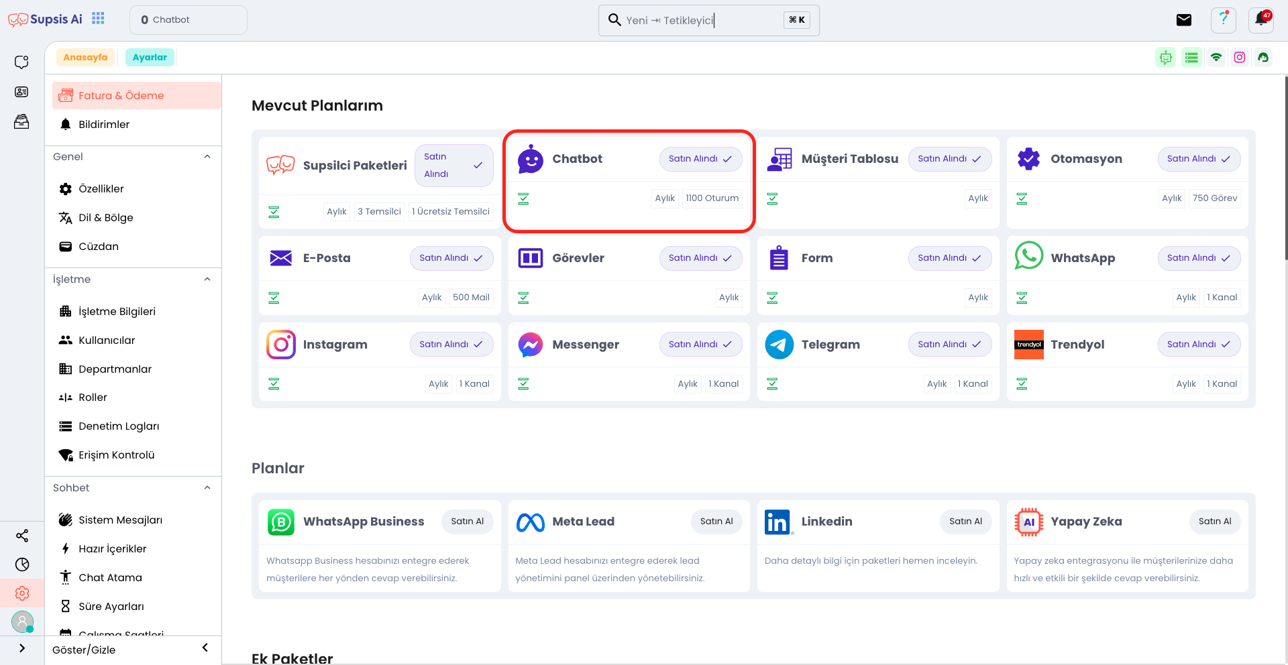Click the '3 Temsilci' tag
Viewport: 1288px width, 665px height.
[x=379, y=212]
